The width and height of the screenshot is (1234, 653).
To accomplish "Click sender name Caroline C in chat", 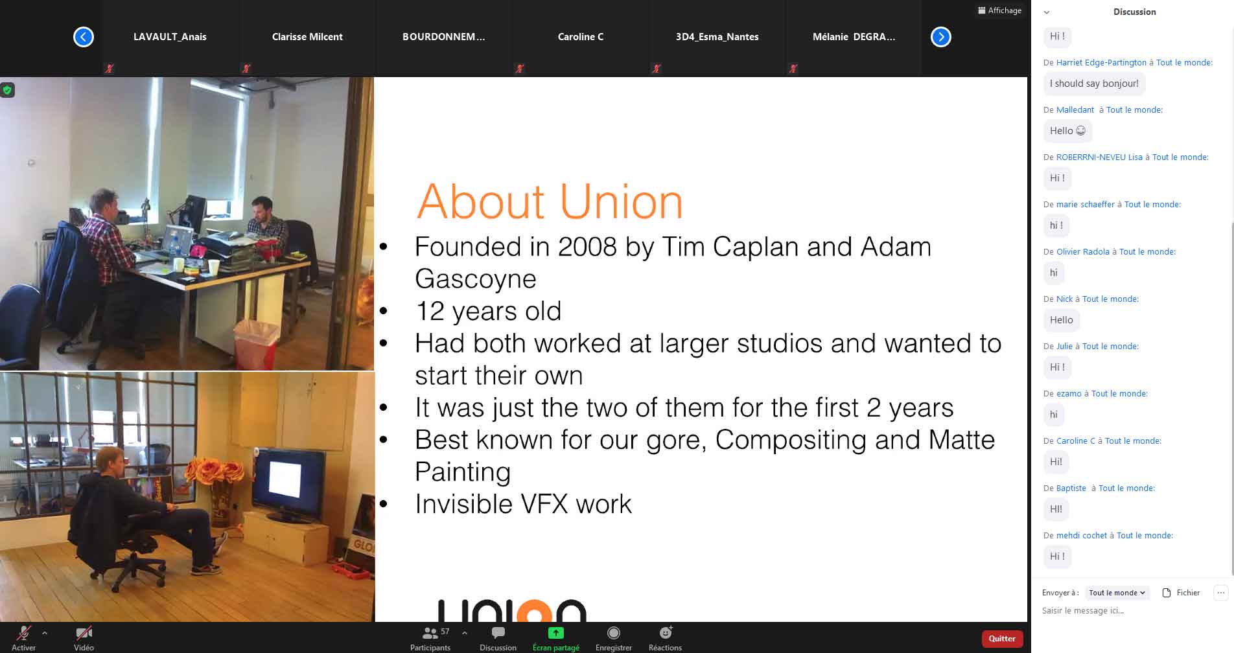I will pyautogui.click(x=1075, y=441).
